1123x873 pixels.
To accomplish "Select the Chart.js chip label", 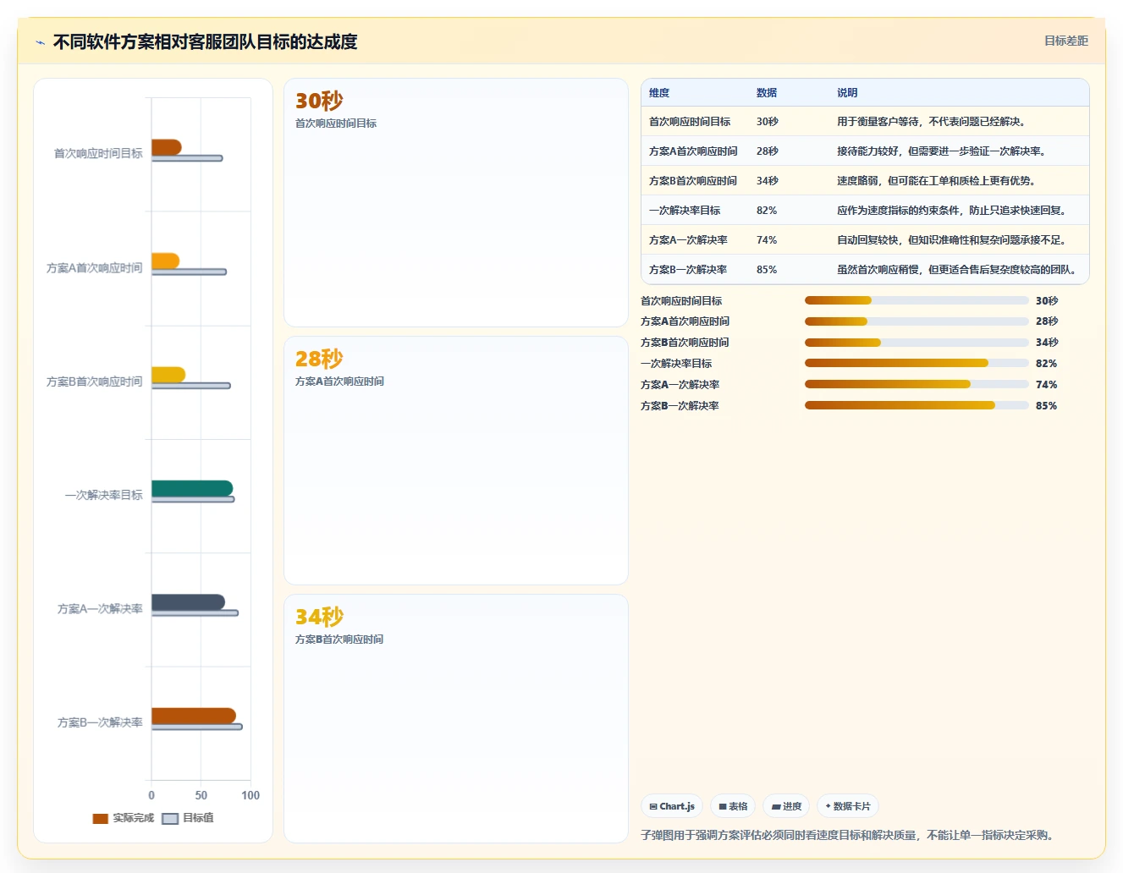I will coord(677,806).
